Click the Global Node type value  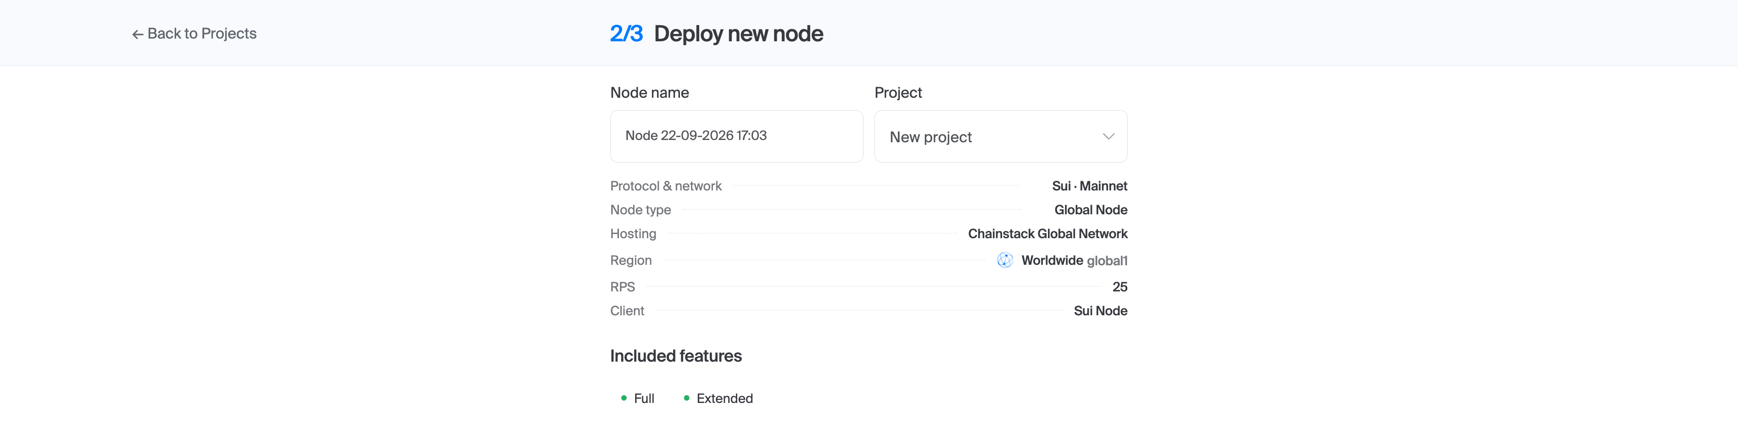pyautogui.click(x=1090, y=210)
